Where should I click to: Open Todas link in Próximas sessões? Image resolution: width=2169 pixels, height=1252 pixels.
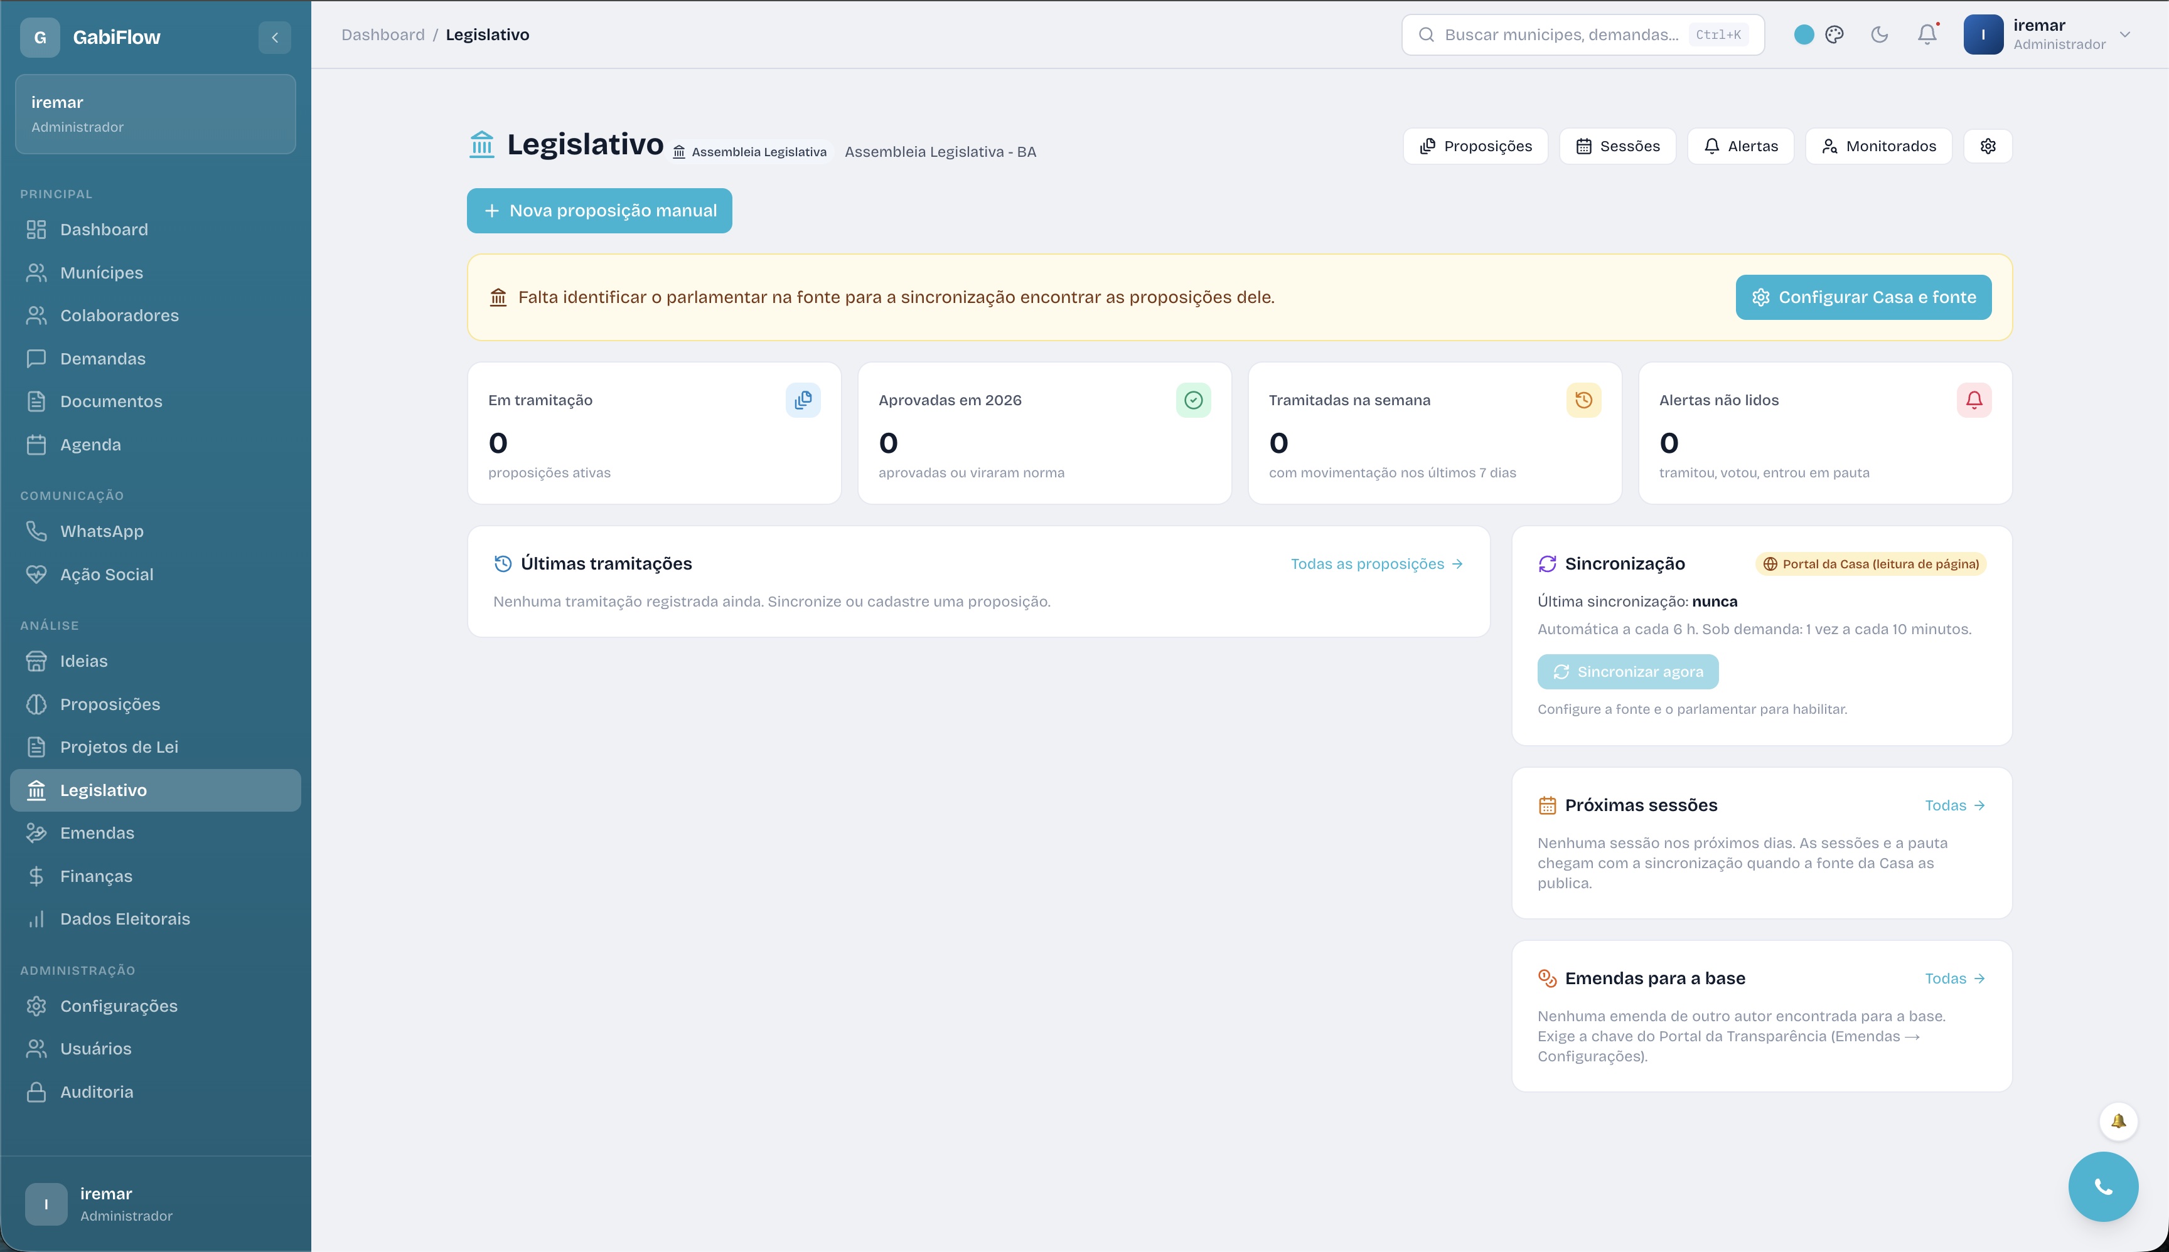coord(1955,806)
